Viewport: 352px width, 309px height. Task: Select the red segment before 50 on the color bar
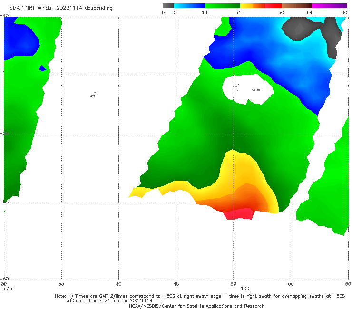[x=273, y=6]
